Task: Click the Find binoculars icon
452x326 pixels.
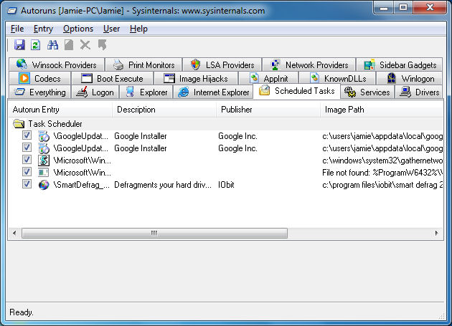Action: point(52,45)
